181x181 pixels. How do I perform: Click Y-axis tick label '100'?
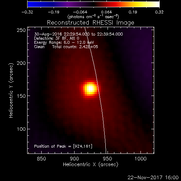point(21,129)
